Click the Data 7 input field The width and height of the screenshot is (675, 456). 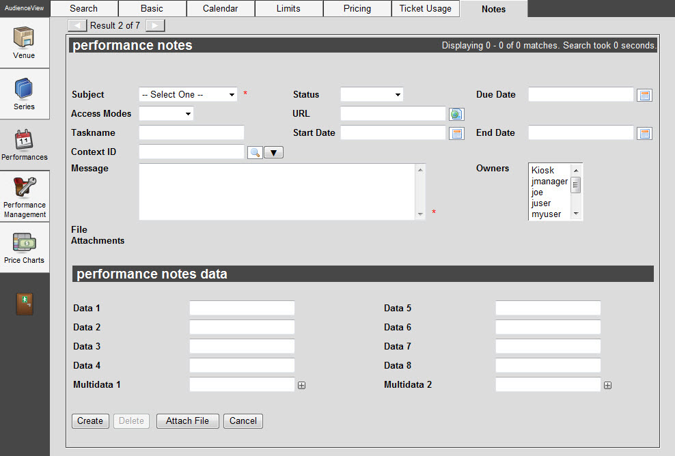(x=548, y=346)
